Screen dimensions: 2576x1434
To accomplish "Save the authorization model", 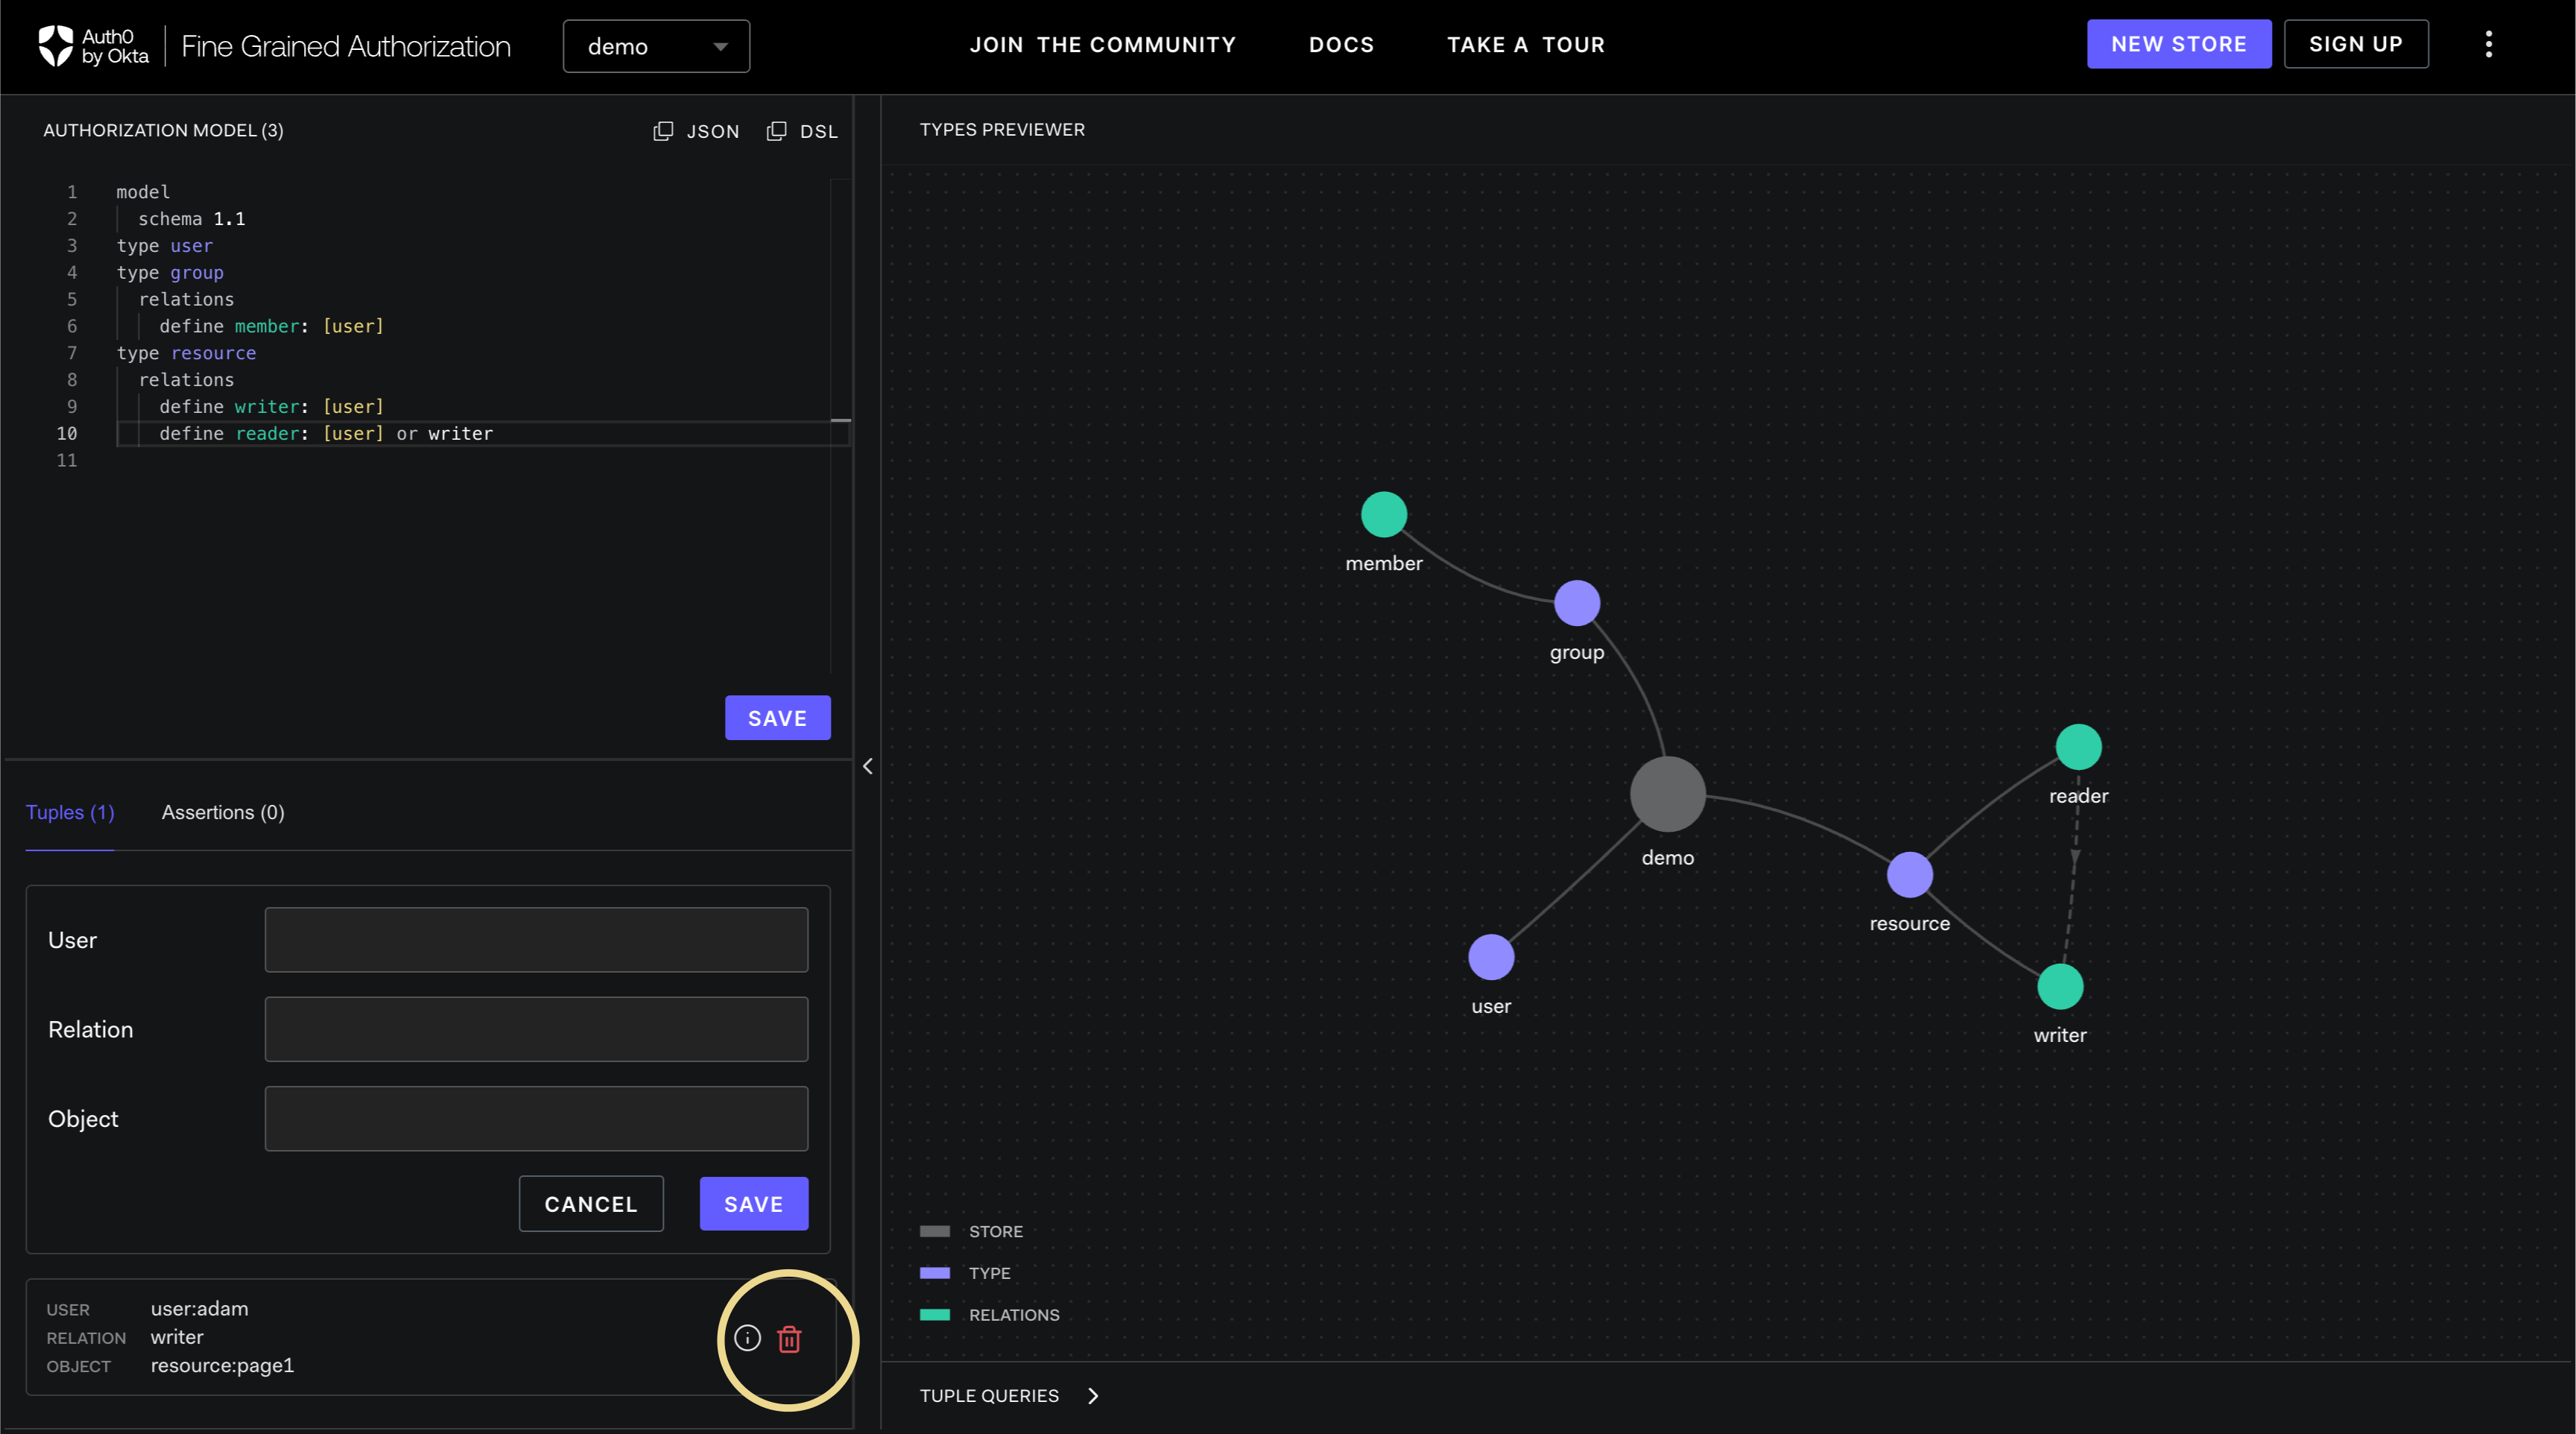I will [x=777, y=718].
